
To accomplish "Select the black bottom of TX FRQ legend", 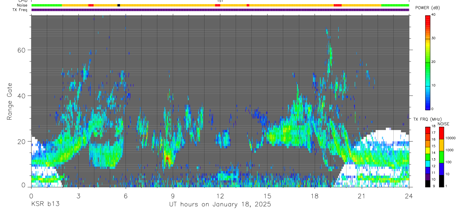I will coord(427,183).
